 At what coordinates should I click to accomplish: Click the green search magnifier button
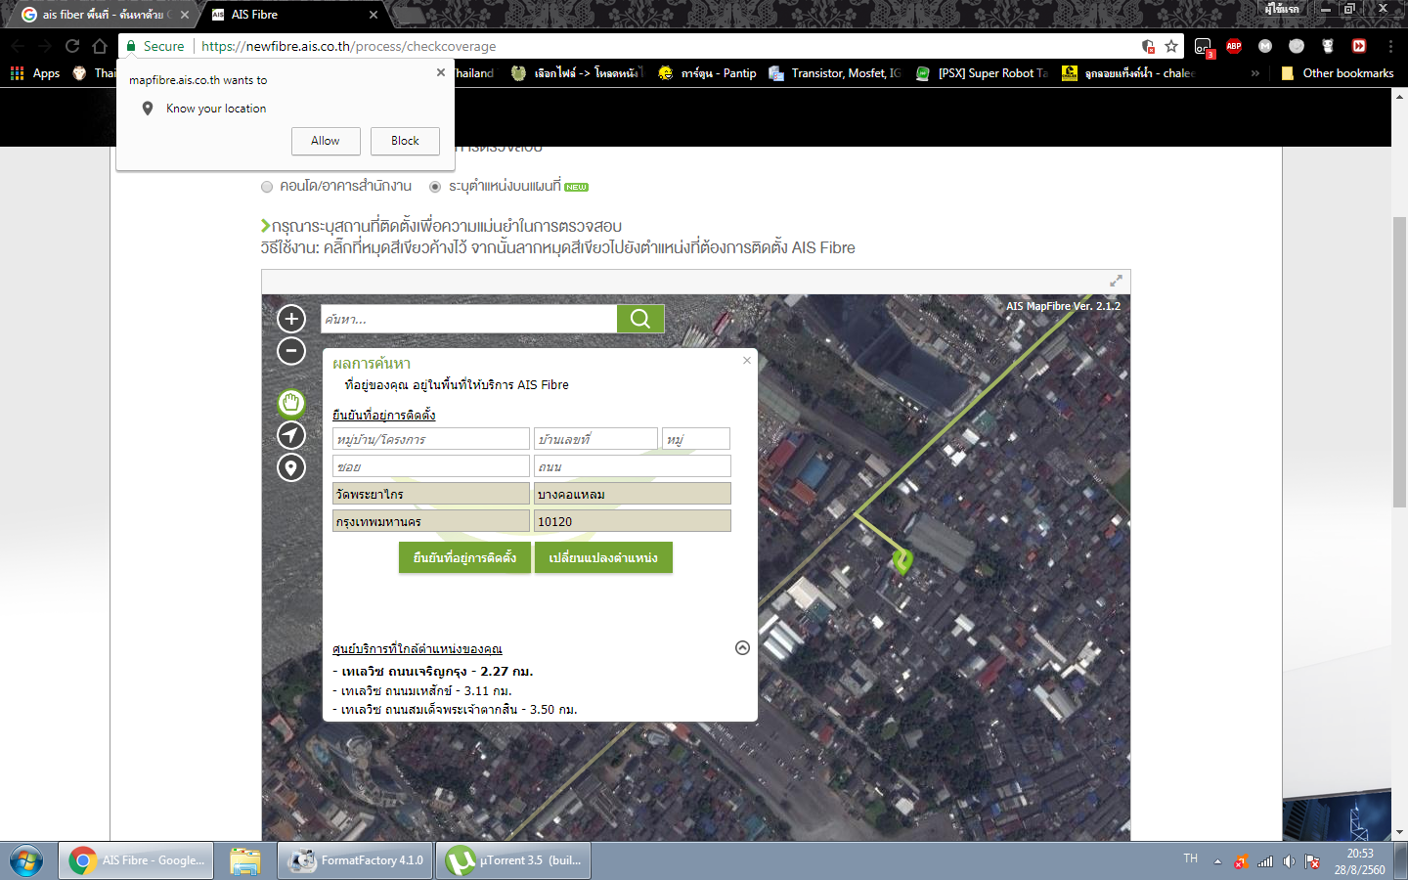click(640, 319)
